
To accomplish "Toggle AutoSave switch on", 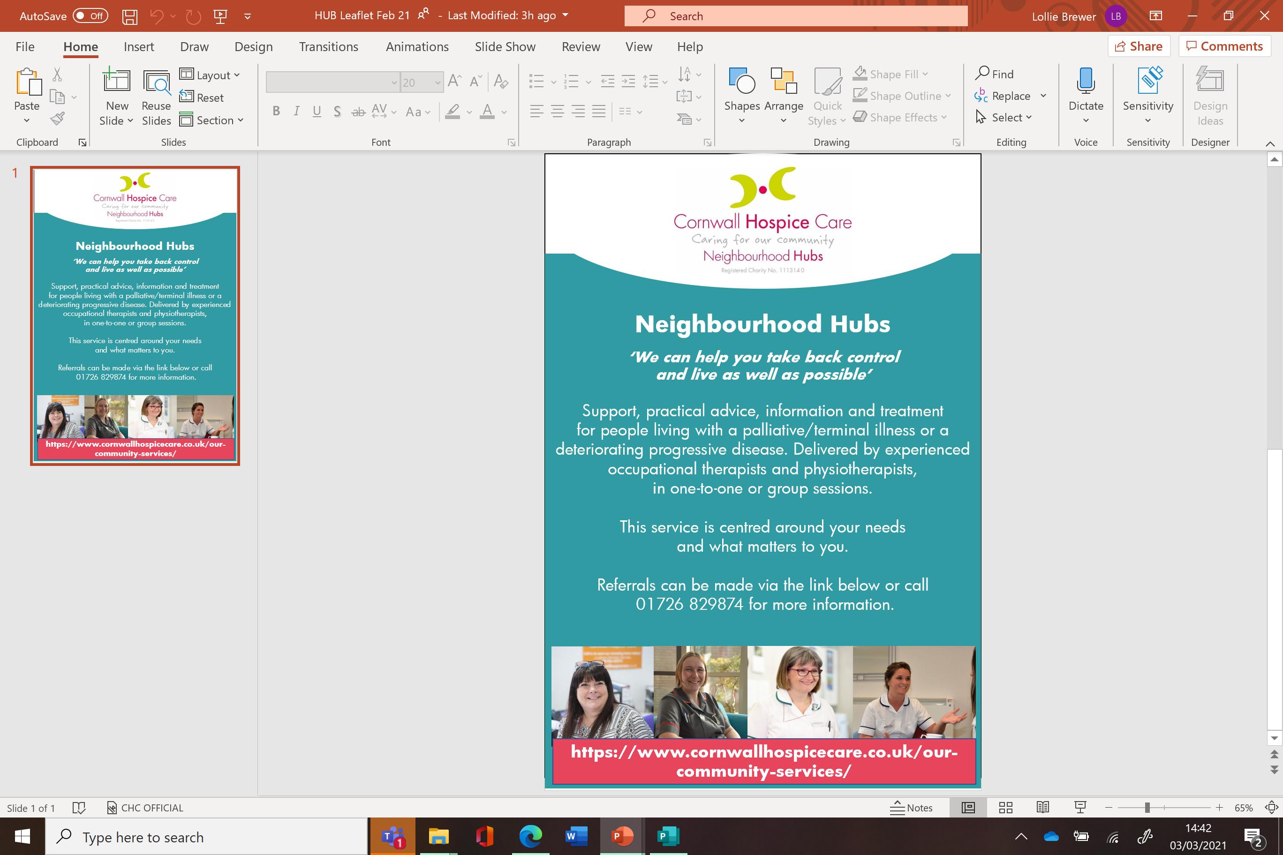I will click(x=91, y=16).
